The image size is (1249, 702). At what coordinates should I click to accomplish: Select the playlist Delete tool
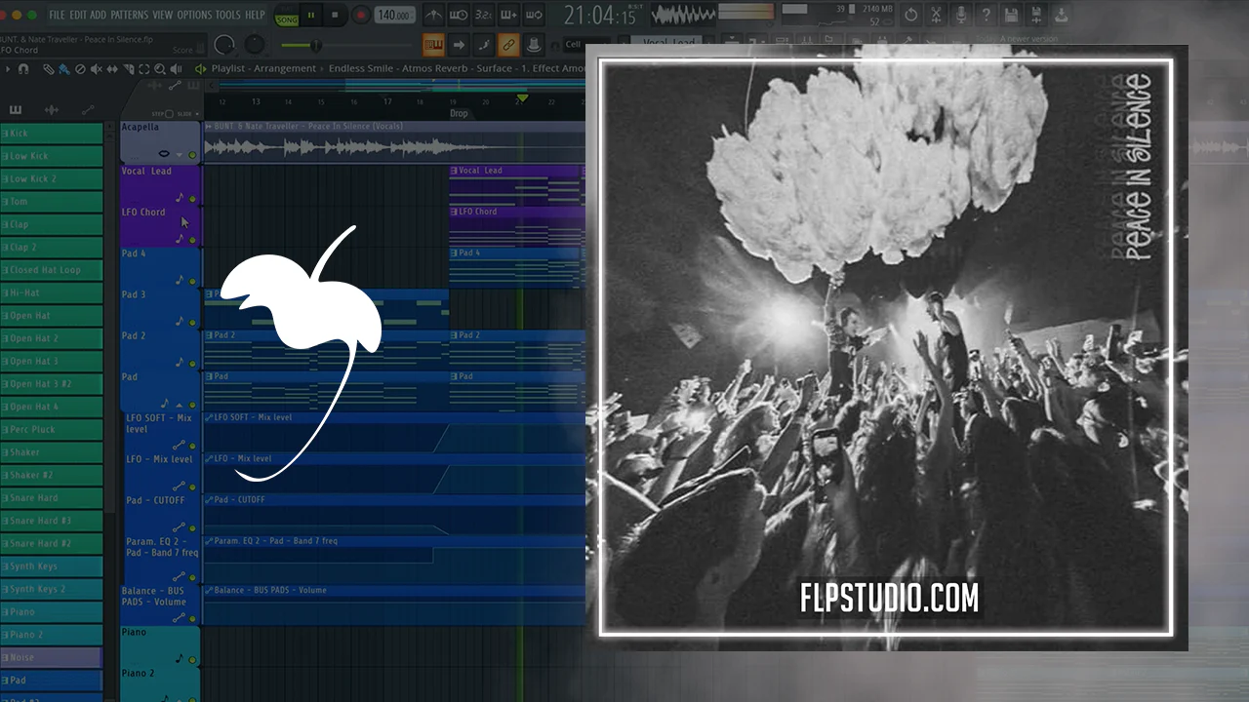point(81,69)
